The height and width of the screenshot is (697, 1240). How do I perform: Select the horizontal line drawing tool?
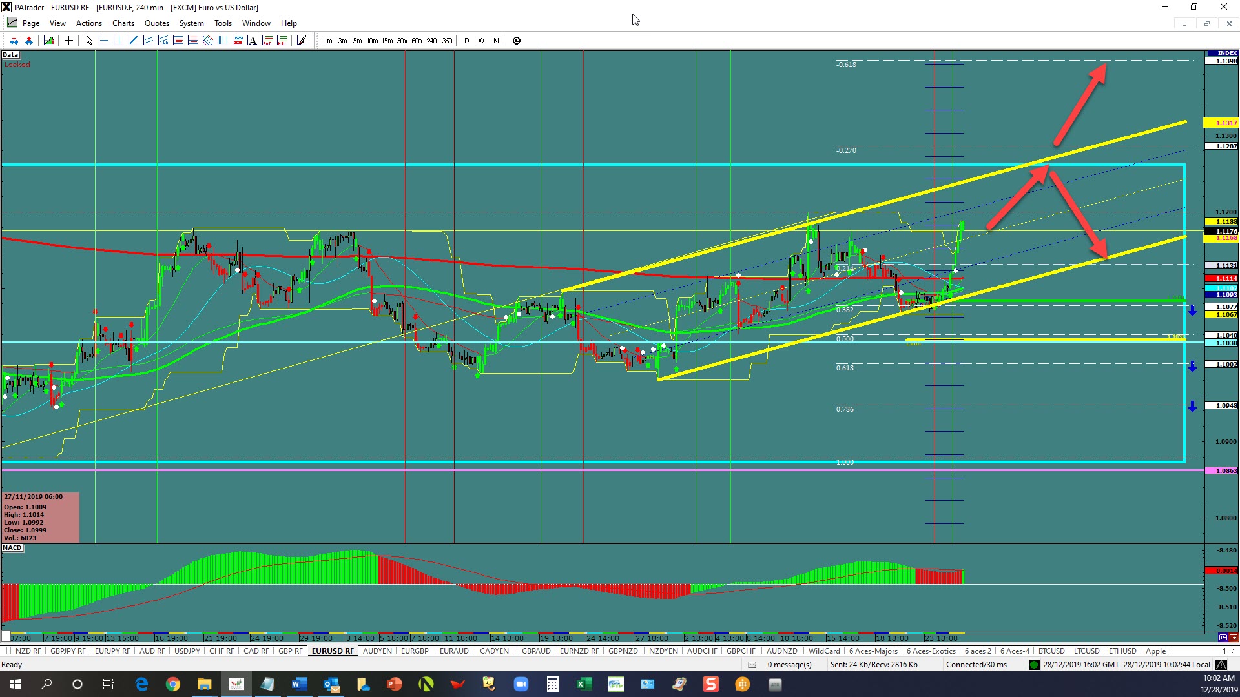[x=103, y=41]
